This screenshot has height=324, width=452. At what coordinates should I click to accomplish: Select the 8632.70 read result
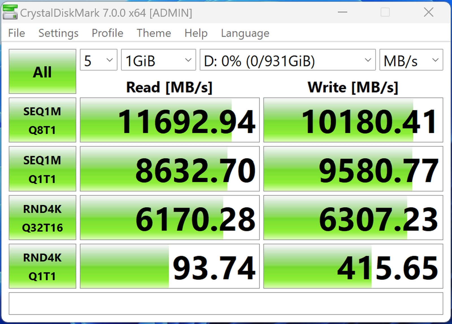click(170, 169)
